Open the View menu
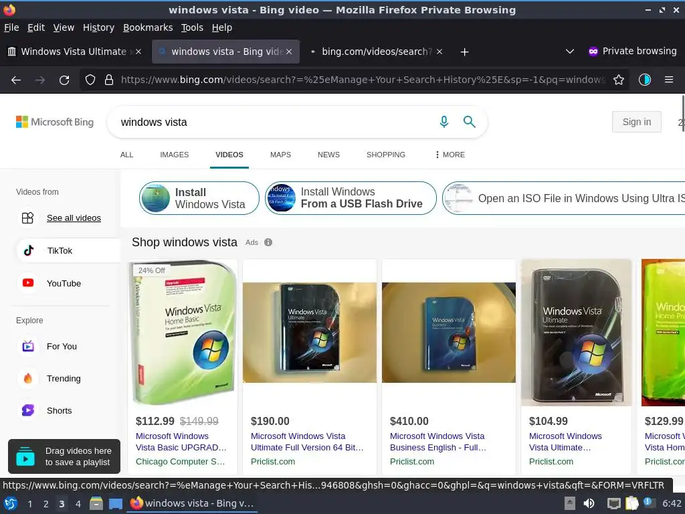Screen dimensions: 685x514 64,27
